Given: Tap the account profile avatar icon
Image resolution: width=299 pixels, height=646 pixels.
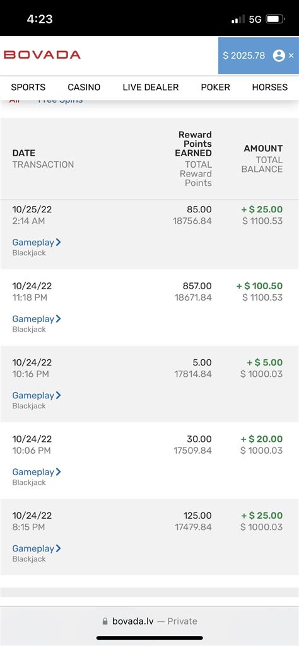Looking at the screenshot, I should tap(279, 55).
